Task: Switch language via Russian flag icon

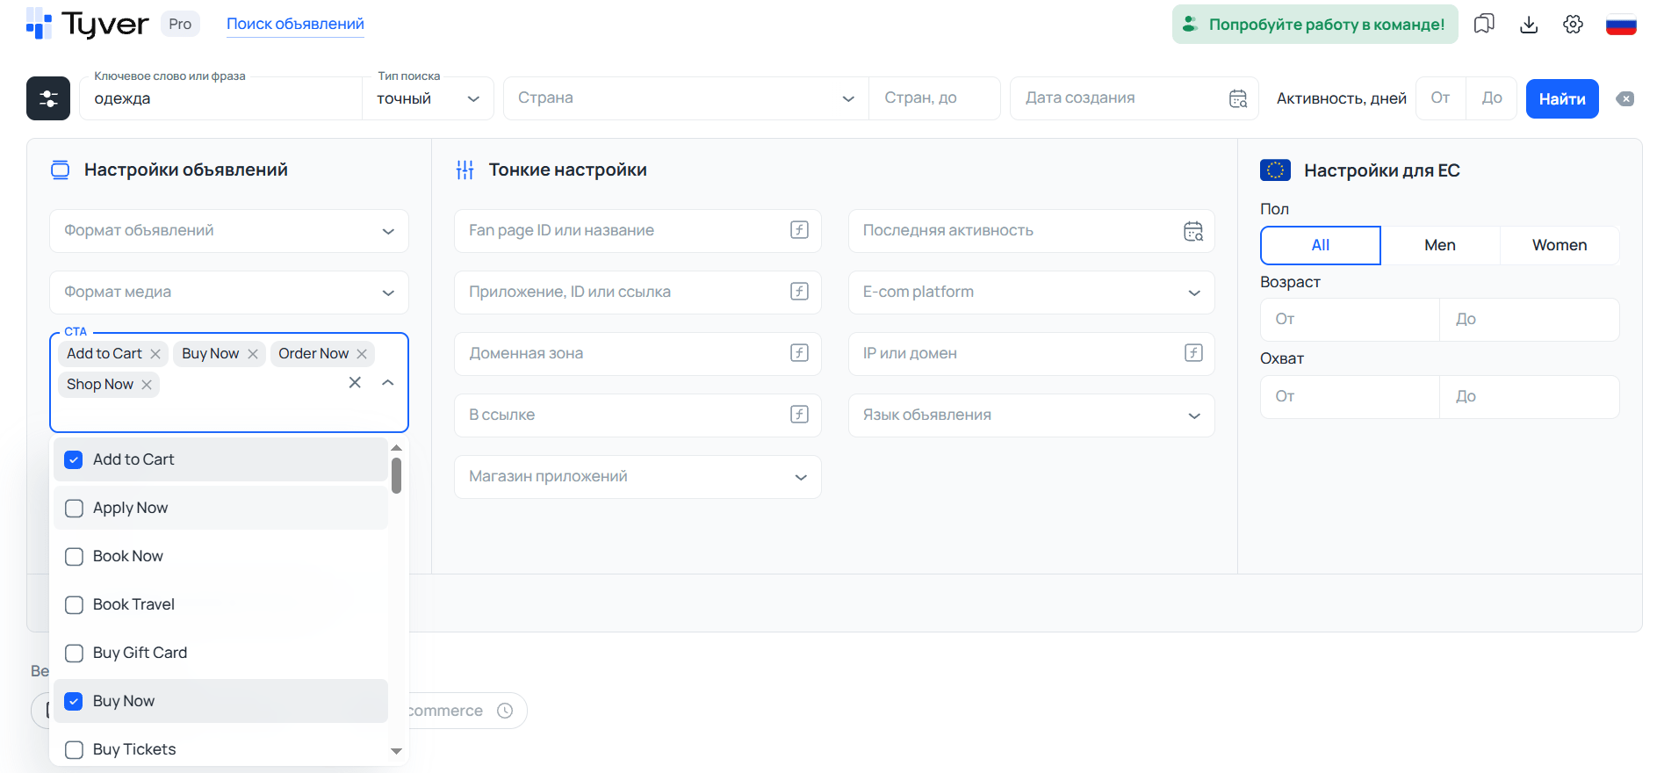Action: pyautogui.click(x=1621, y=25)
